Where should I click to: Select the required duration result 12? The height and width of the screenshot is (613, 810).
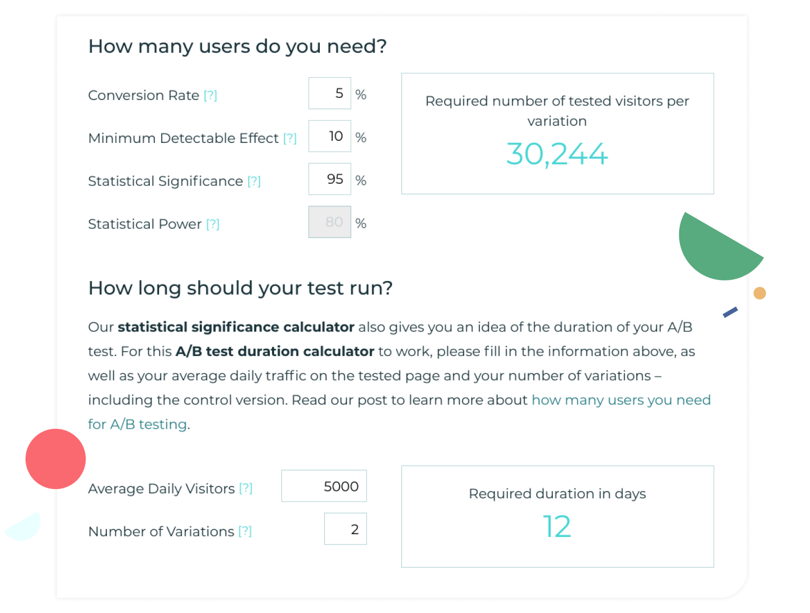click(557, 527)
